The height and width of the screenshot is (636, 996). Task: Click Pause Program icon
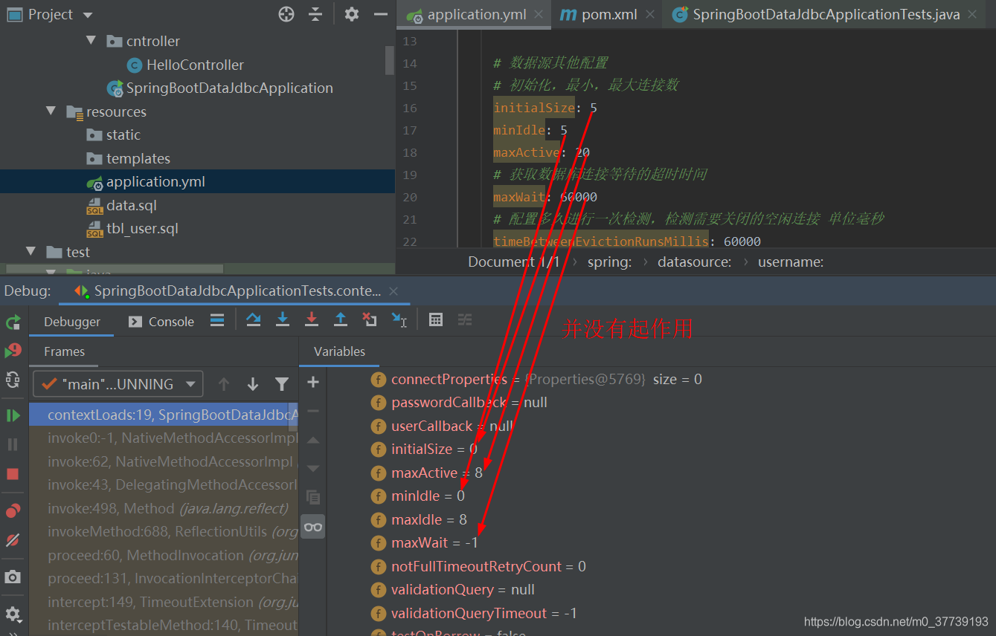pyautogui.click(x=13, y=444)
